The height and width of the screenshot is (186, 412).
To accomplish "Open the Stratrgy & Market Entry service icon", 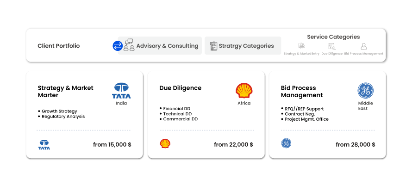I will coord(301,46).
